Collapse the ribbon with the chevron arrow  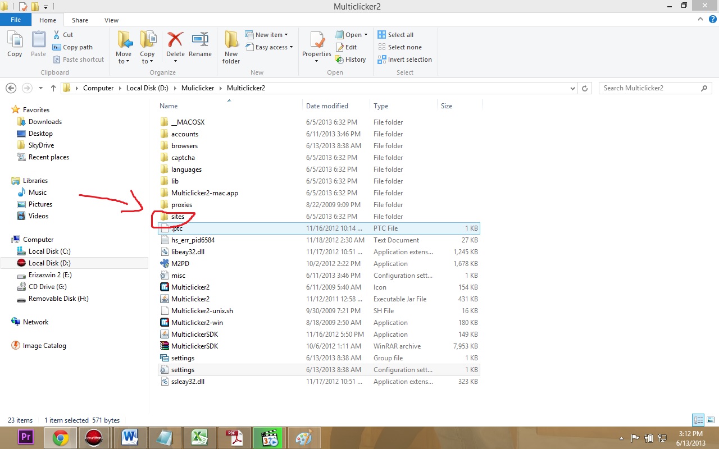(x=700, y=18)
